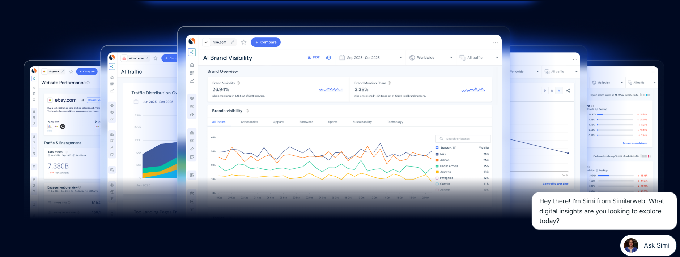Viewport: 680px width, 257px height.
Task: Check the Patagonia brand checkbox
Action: click(437, 178)
